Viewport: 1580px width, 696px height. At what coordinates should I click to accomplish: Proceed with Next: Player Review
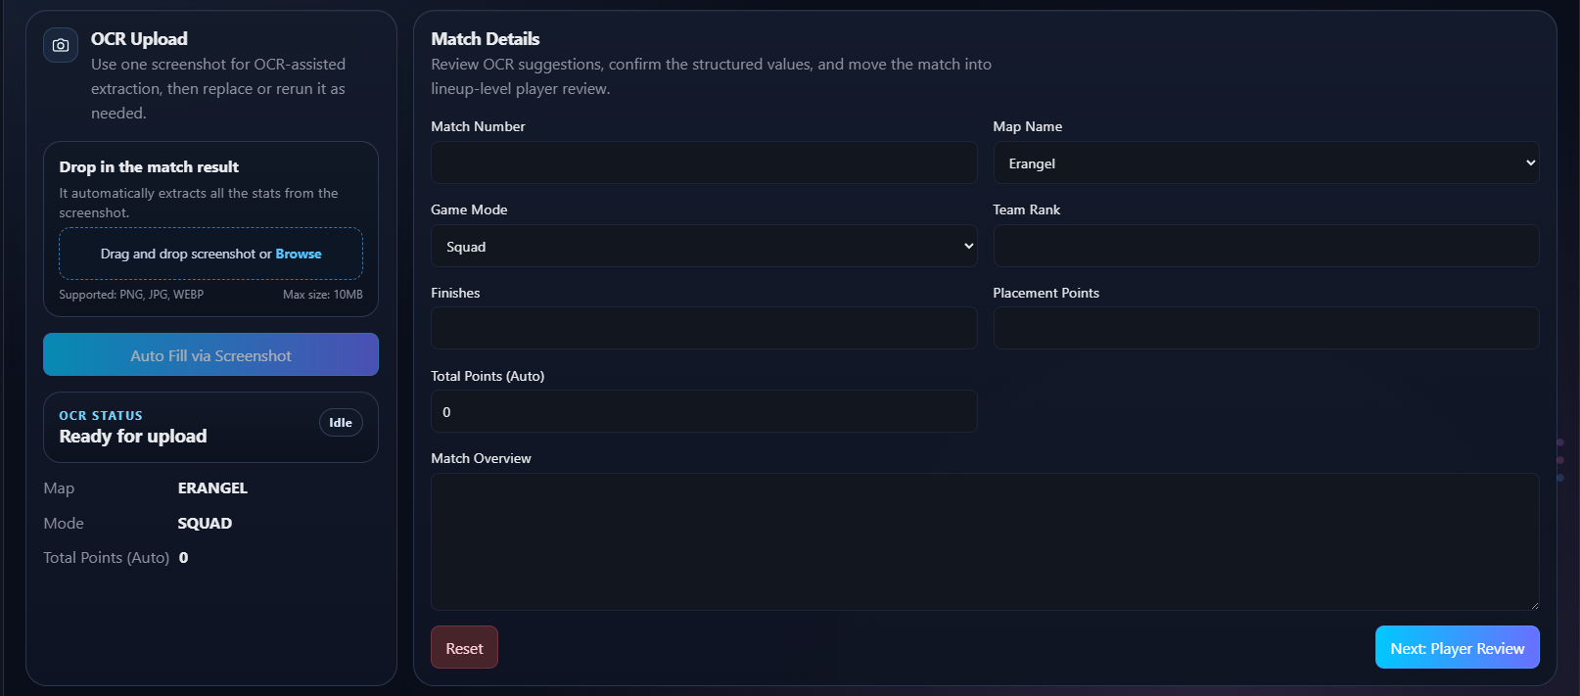[x=1457, y=647]
